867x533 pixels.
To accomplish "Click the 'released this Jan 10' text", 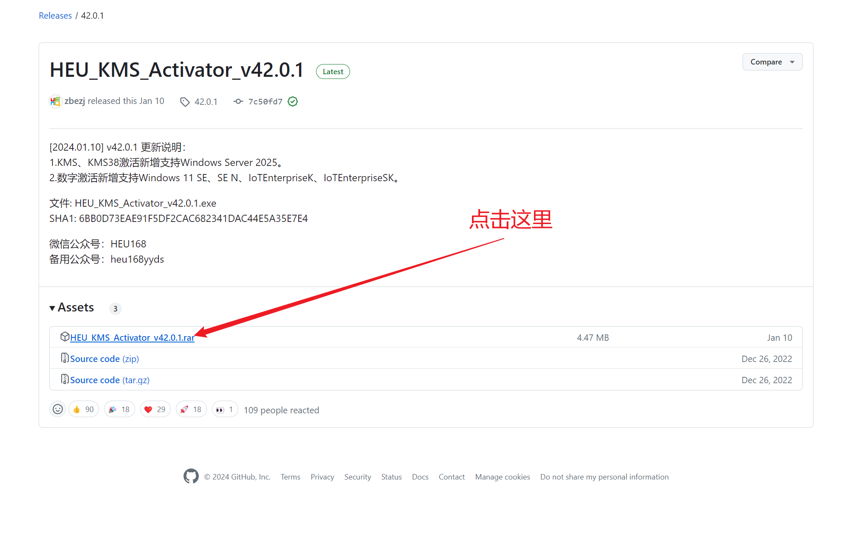I will [x=126, y=101].
